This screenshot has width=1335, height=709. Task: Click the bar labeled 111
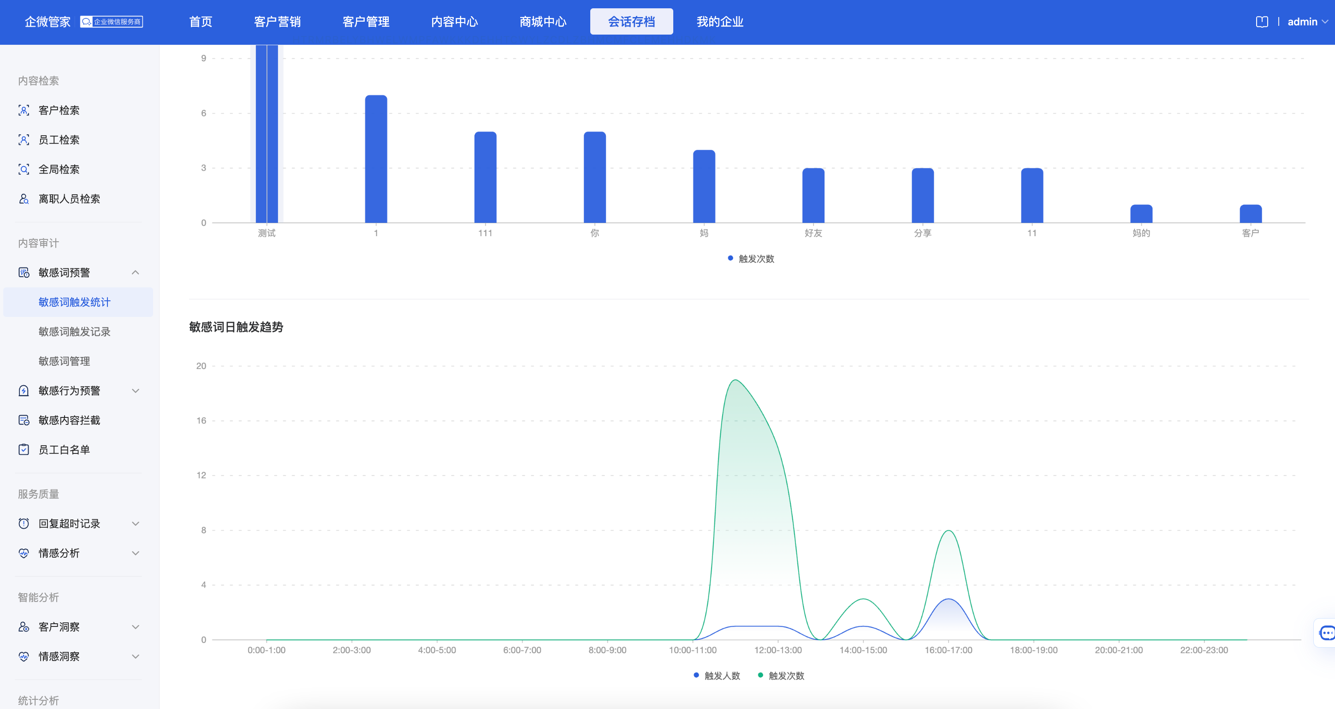(486, 177)
